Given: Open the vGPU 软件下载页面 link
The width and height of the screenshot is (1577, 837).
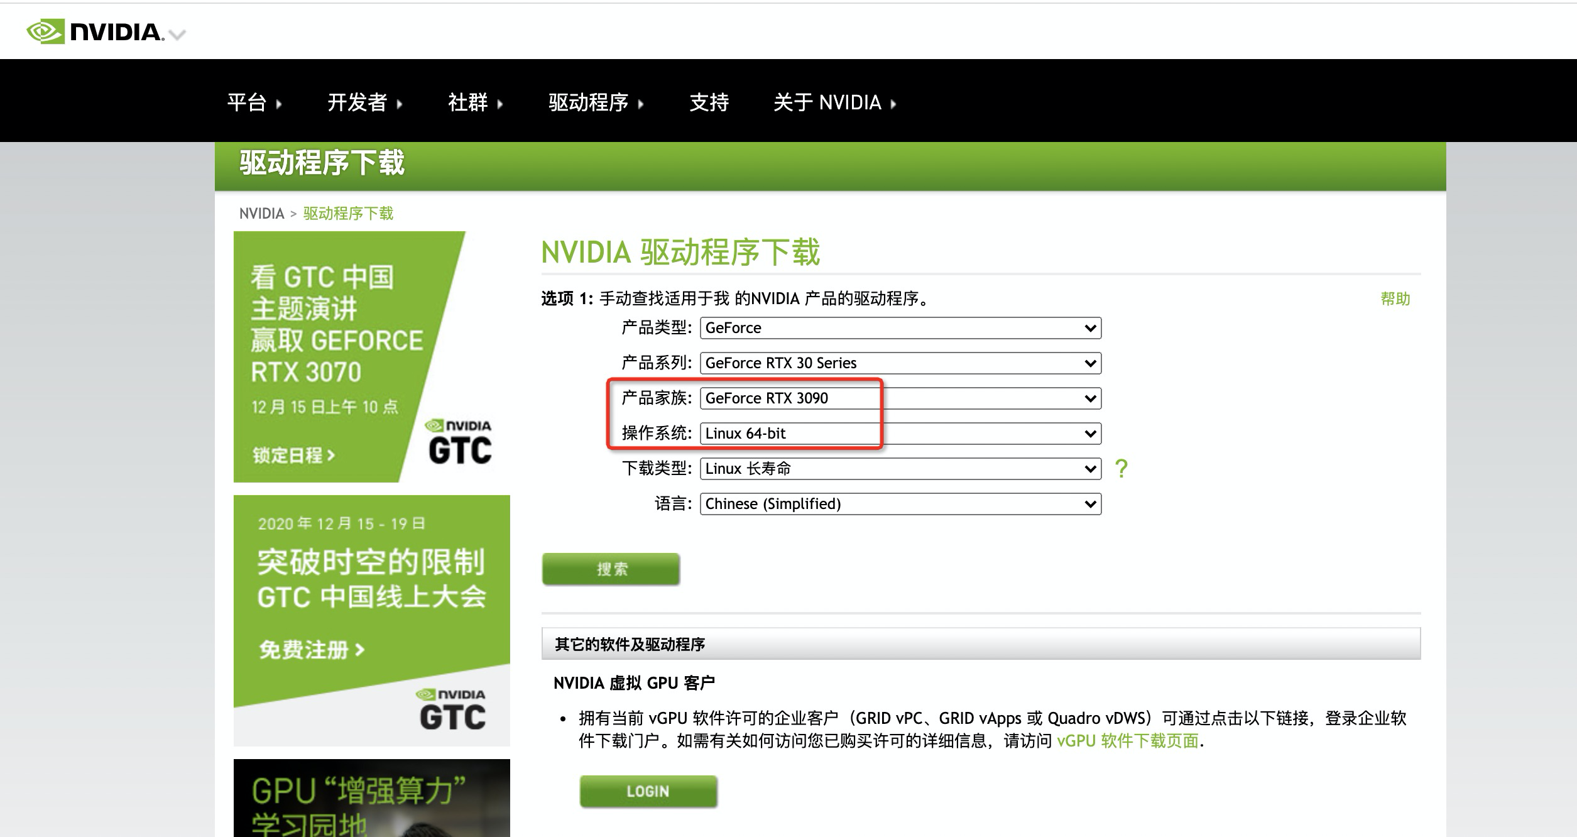Looking at the screenshot, I should click(1128, 741).
